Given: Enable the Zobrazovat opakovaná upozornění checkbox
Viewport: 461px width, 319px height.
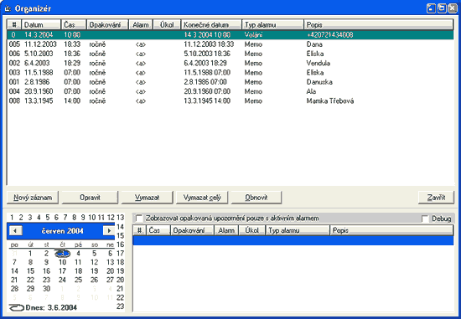Looking at the screenshot, I should point(139,219).
